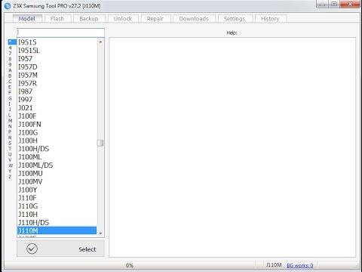This screenshot has height=272, width=362.
Task: Select model J100G
Action: point(57,132)
